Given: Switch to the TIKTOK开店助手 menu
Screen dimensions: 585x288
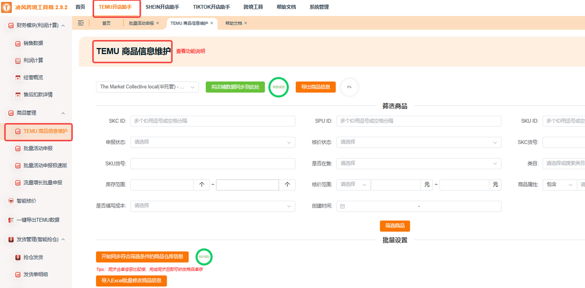Looking at the screenshot, I should tap(211, 7).
